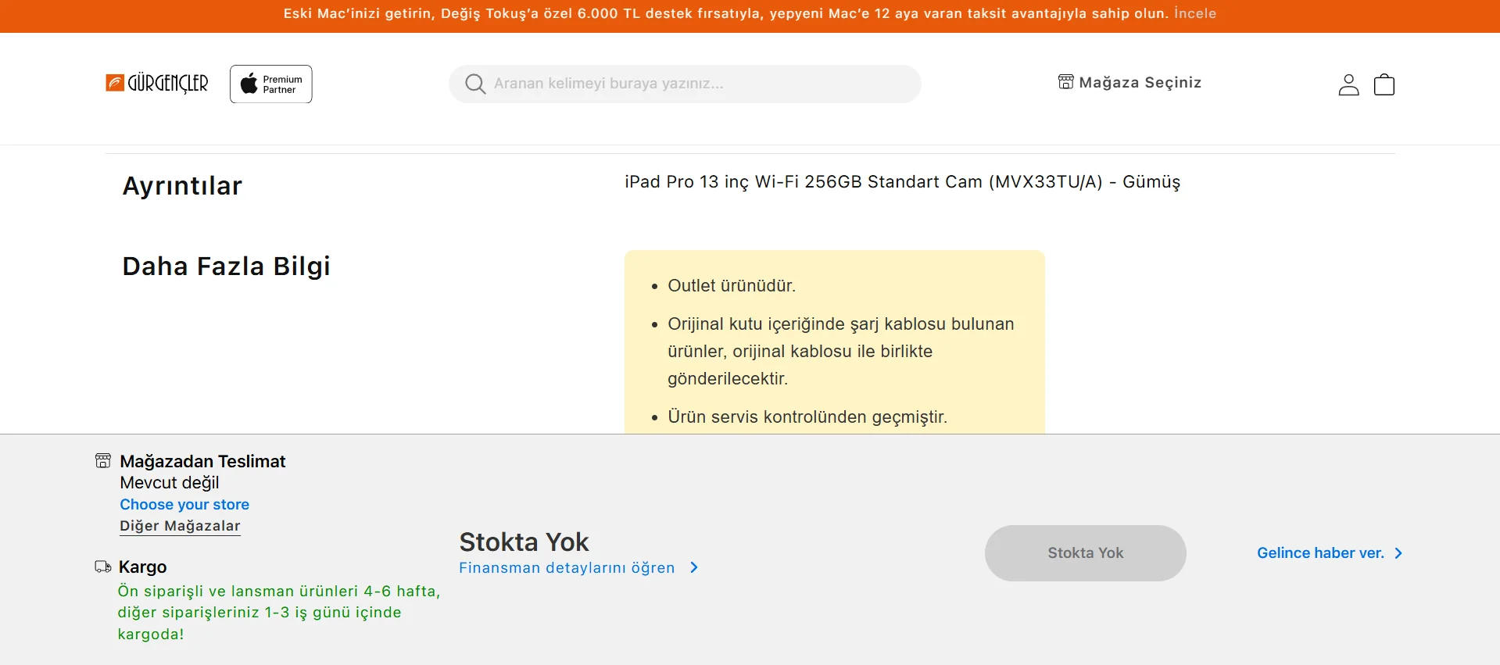
Task: Click the search magnifier icon
Action: [475, 84]
